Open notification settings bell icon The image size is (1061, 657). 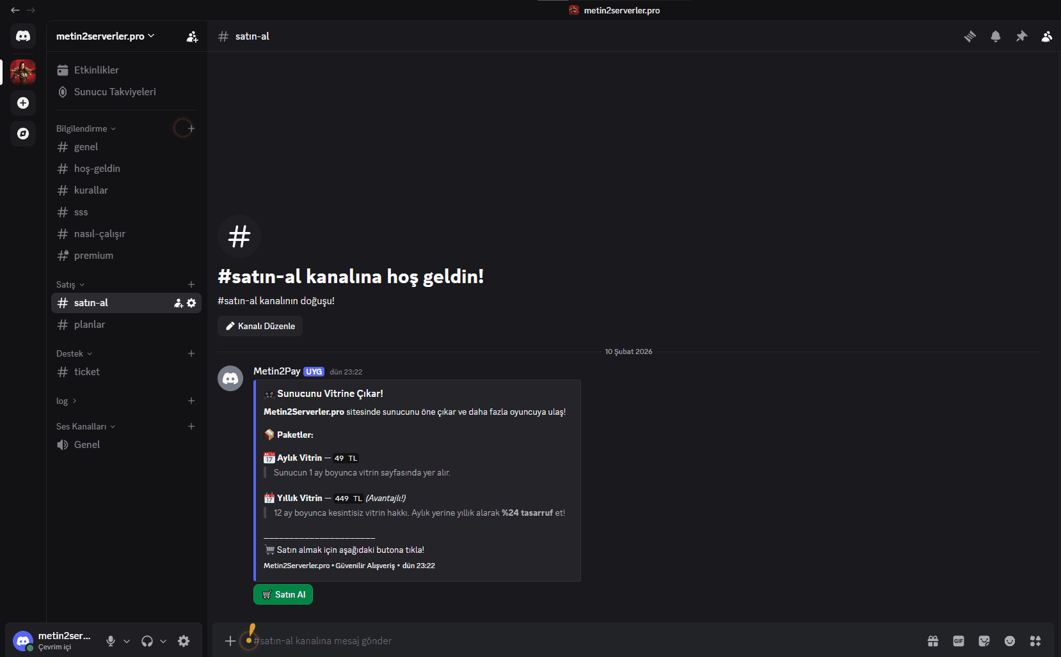996,36
